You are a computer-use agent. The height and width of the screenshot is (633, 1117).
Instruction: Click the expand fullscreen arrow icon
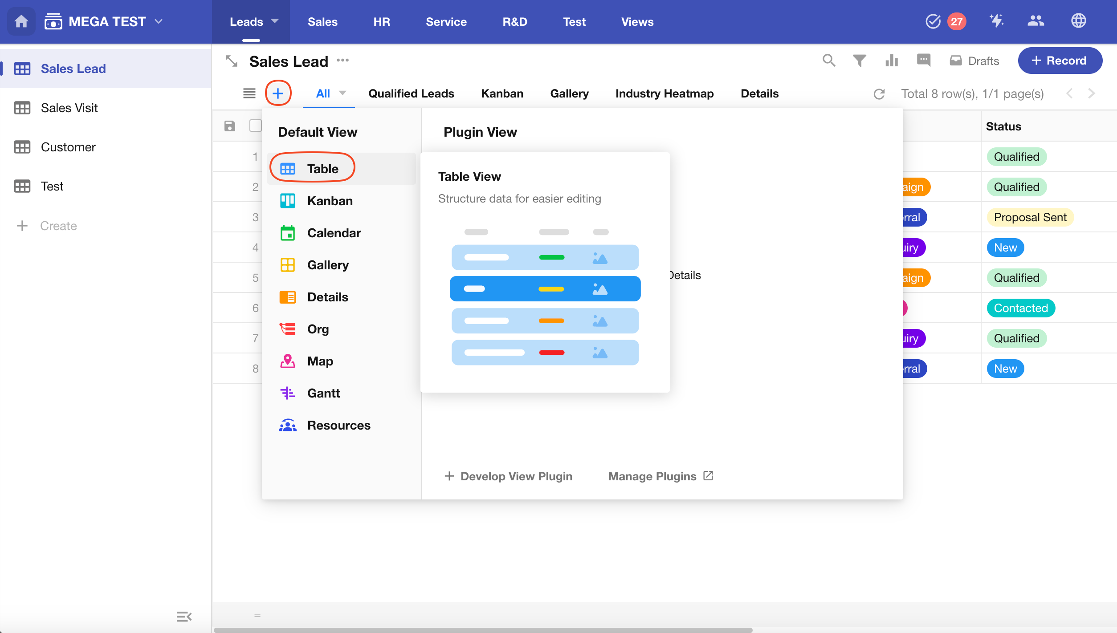(x=232, y=61)
